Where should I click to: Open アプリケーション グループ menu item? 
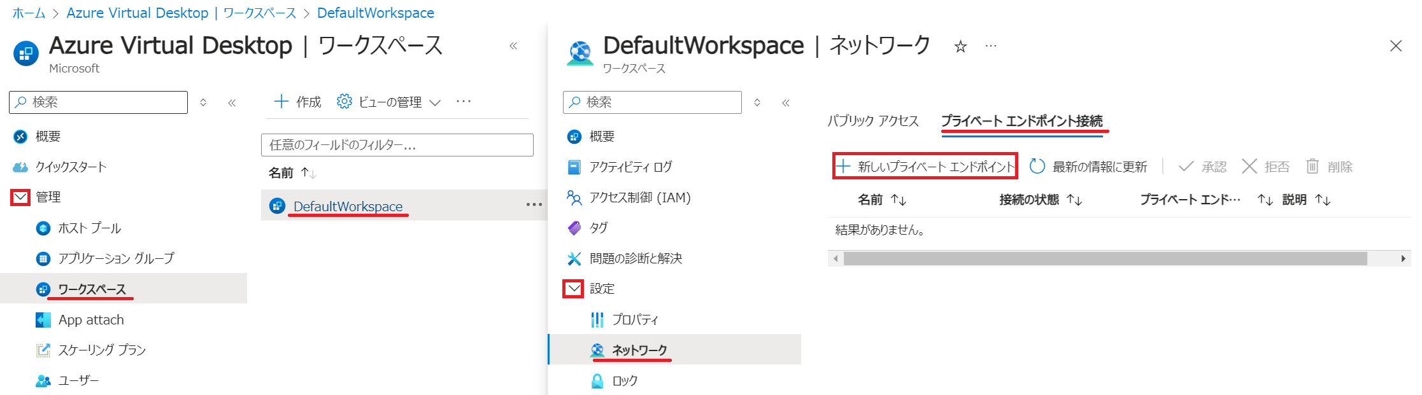point(116,258)
